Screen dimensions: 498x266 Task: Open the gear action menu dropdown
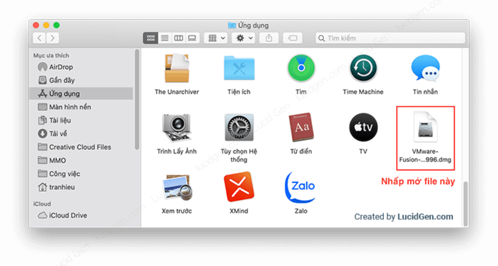244,38
